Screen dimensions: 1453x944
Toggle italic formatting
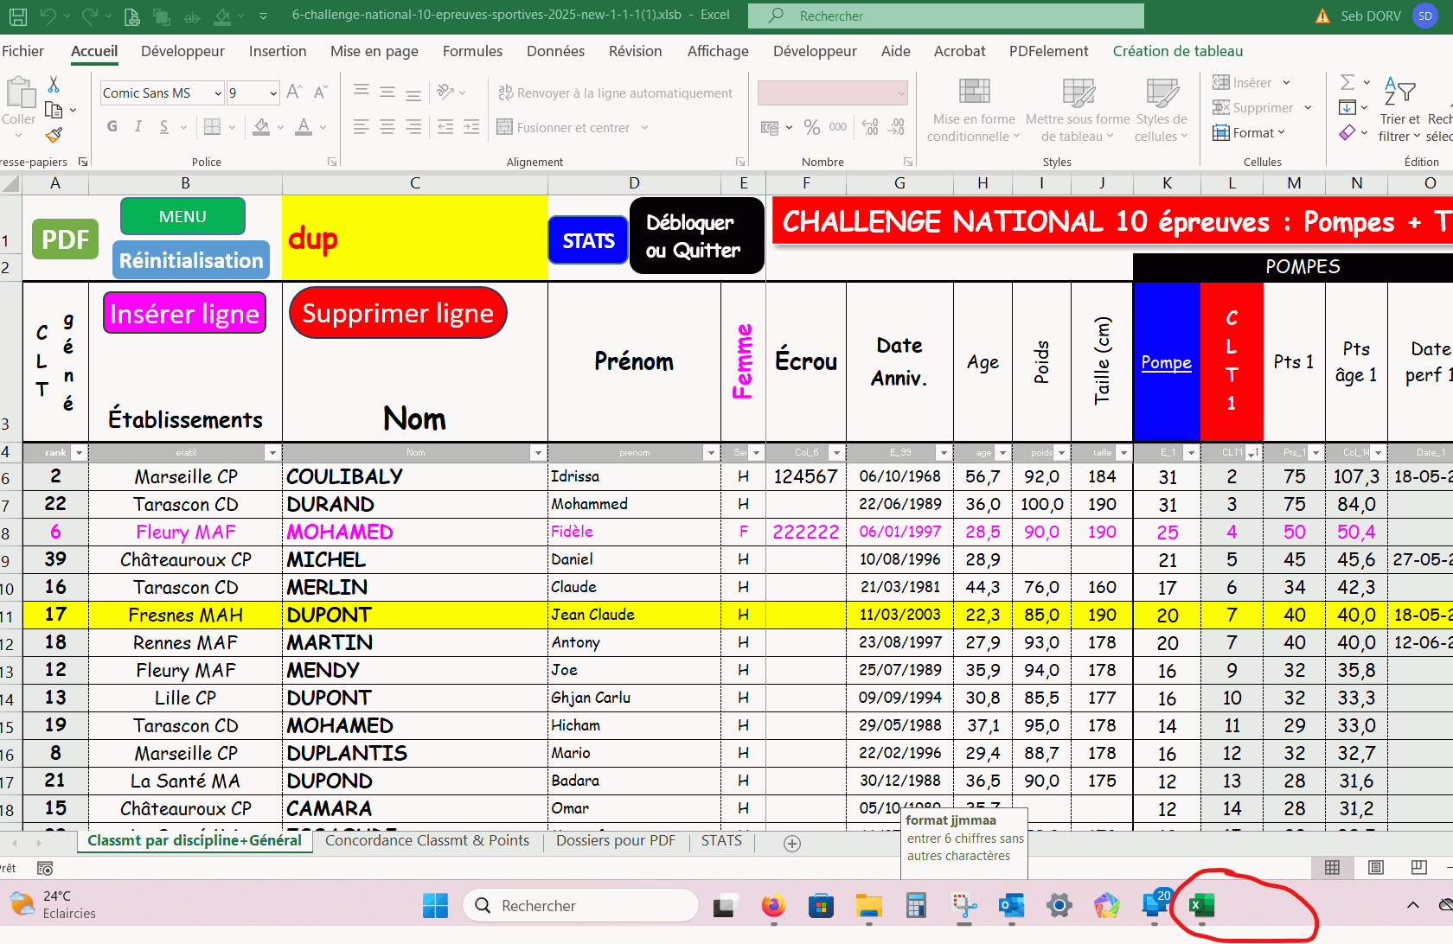[138, 127]
